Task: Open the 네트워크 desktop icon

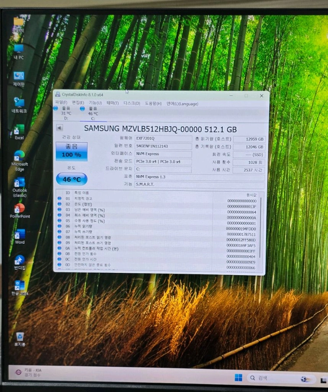Action: (x=19, y=105)
